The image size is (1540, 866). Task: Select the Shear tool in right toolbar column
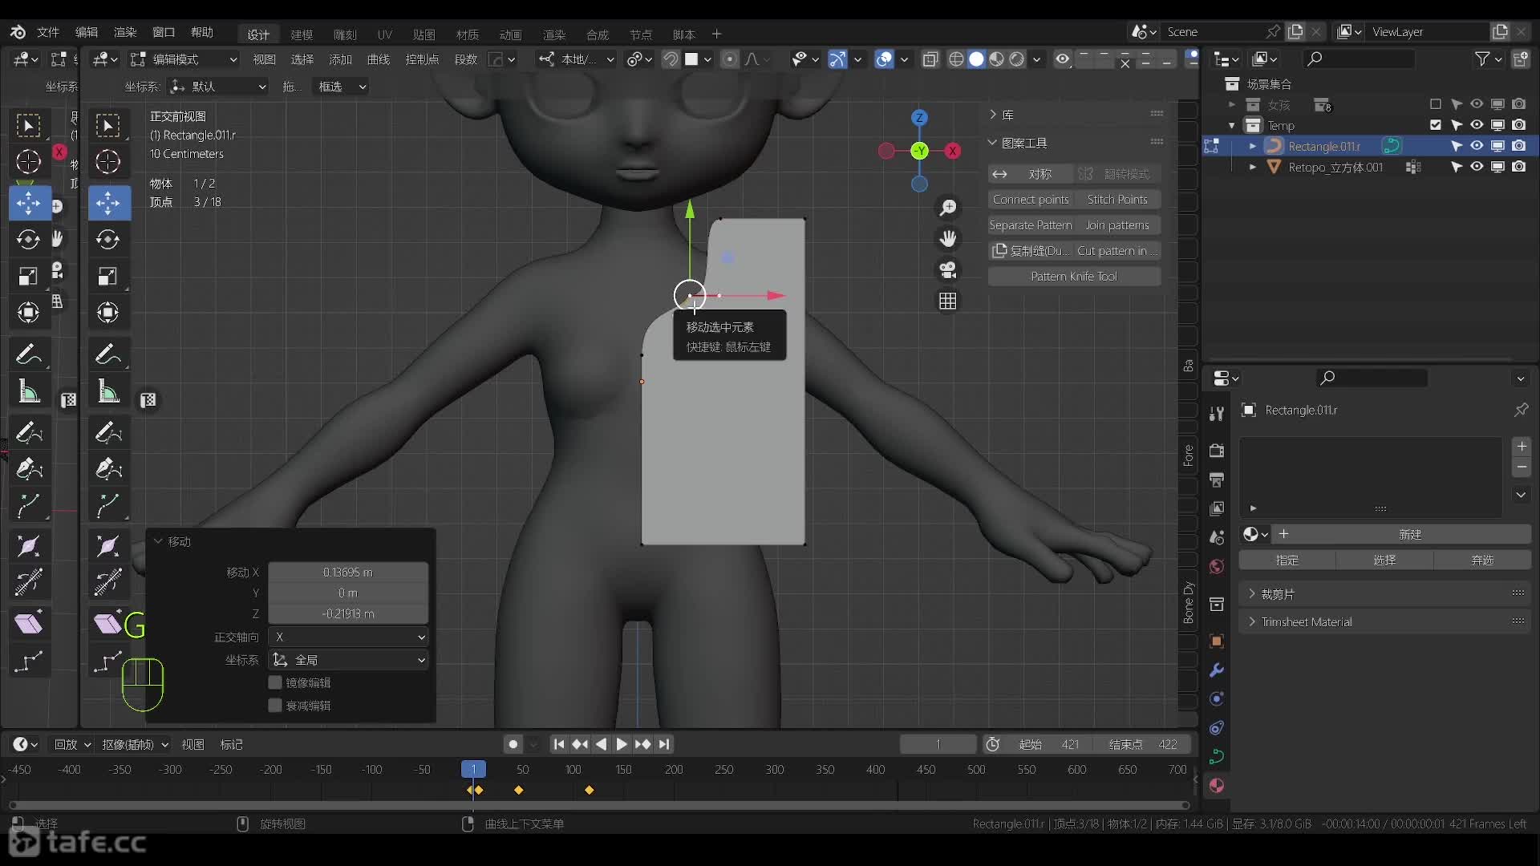pos(108,624)
